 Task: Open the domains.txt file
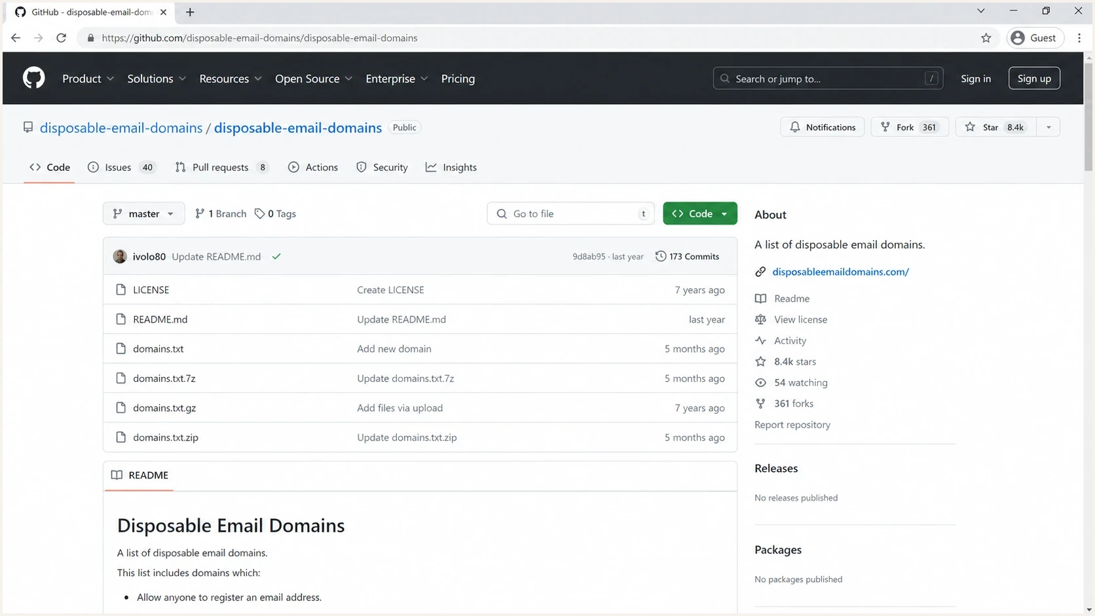coord(158,348)
